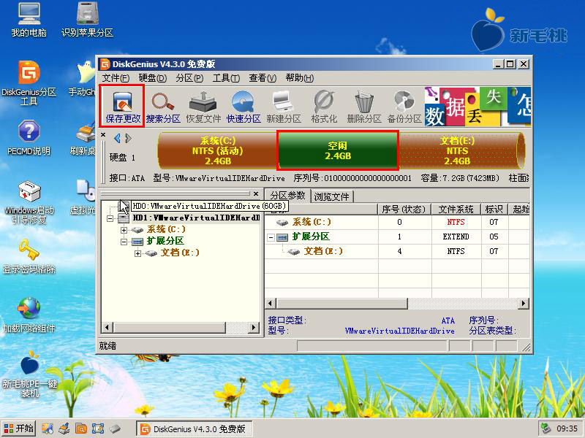Click the folder search quick launch icon
Screen dimensions: 585x438
coord(81,429)
